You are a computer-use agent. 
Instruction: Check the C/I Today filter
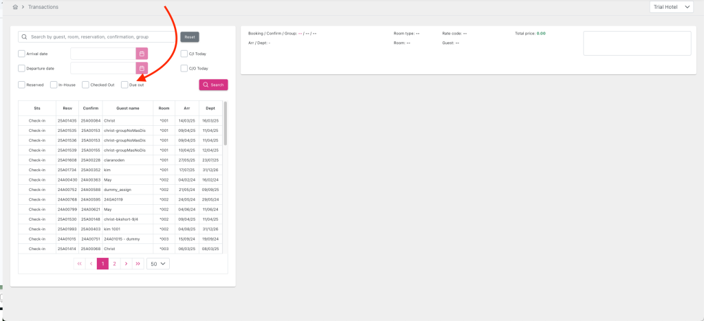pyautogui.click(x=184, y=54)
